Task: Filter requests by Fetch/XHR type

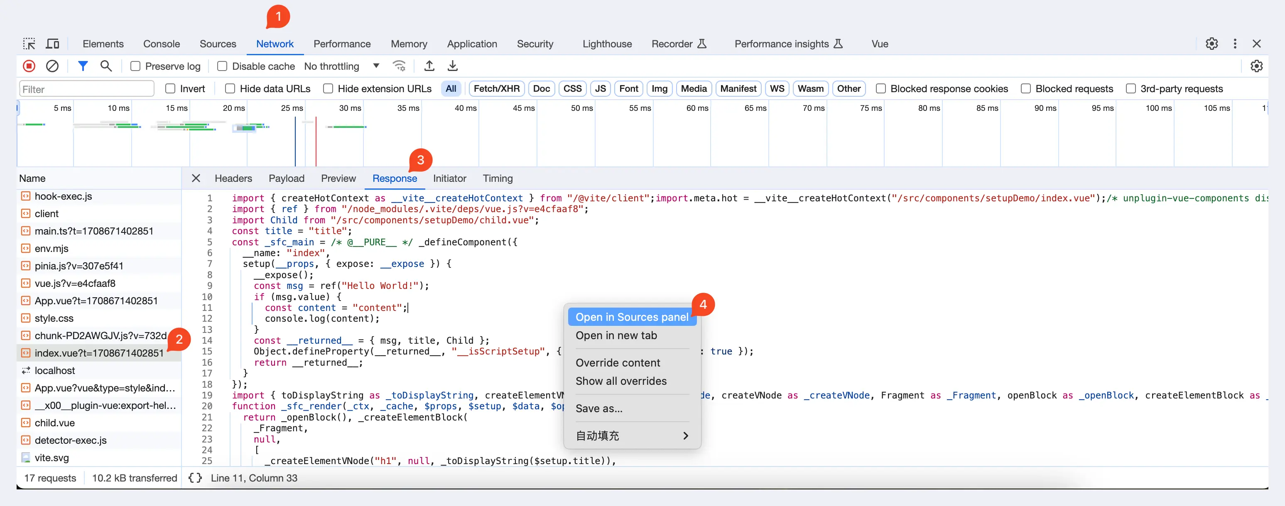Action: 496,89
